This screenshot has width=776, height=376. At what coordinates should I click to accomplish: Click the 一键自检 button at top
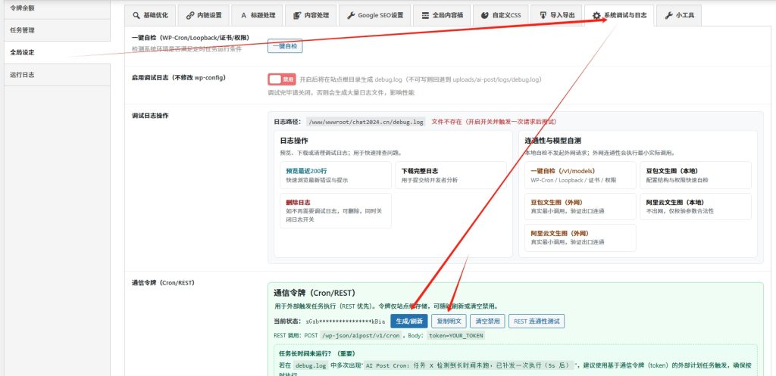285,46
